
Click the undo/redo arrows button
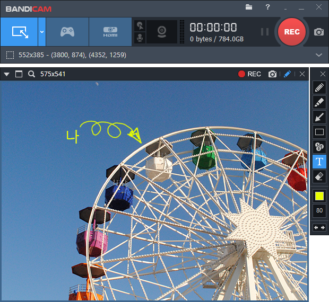(x=319, y=227)
